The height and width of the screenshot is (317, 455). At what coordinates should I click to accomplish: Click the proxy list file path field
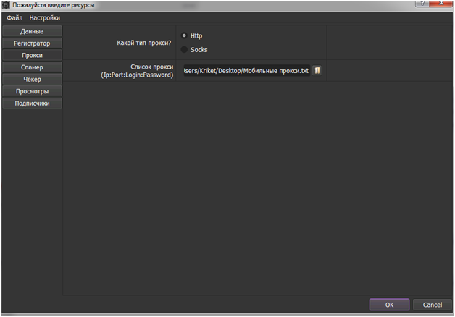[x=246, y=71]
